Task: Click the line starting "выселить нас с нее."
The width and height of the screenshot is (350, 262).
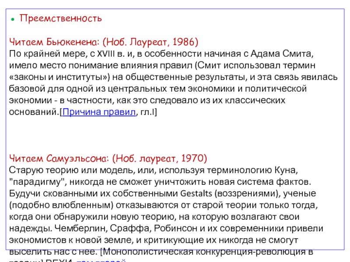Action: pos(161,252)
